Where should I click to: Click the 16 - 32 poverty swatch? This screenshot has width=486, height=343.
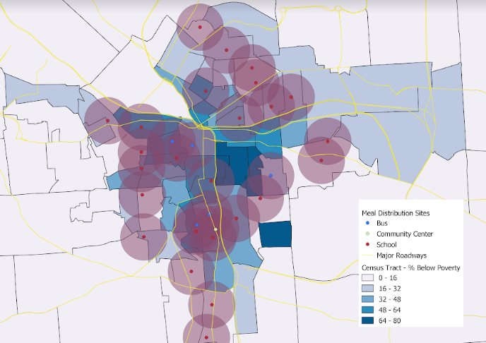pyautogui.click(x=367, y=288)
